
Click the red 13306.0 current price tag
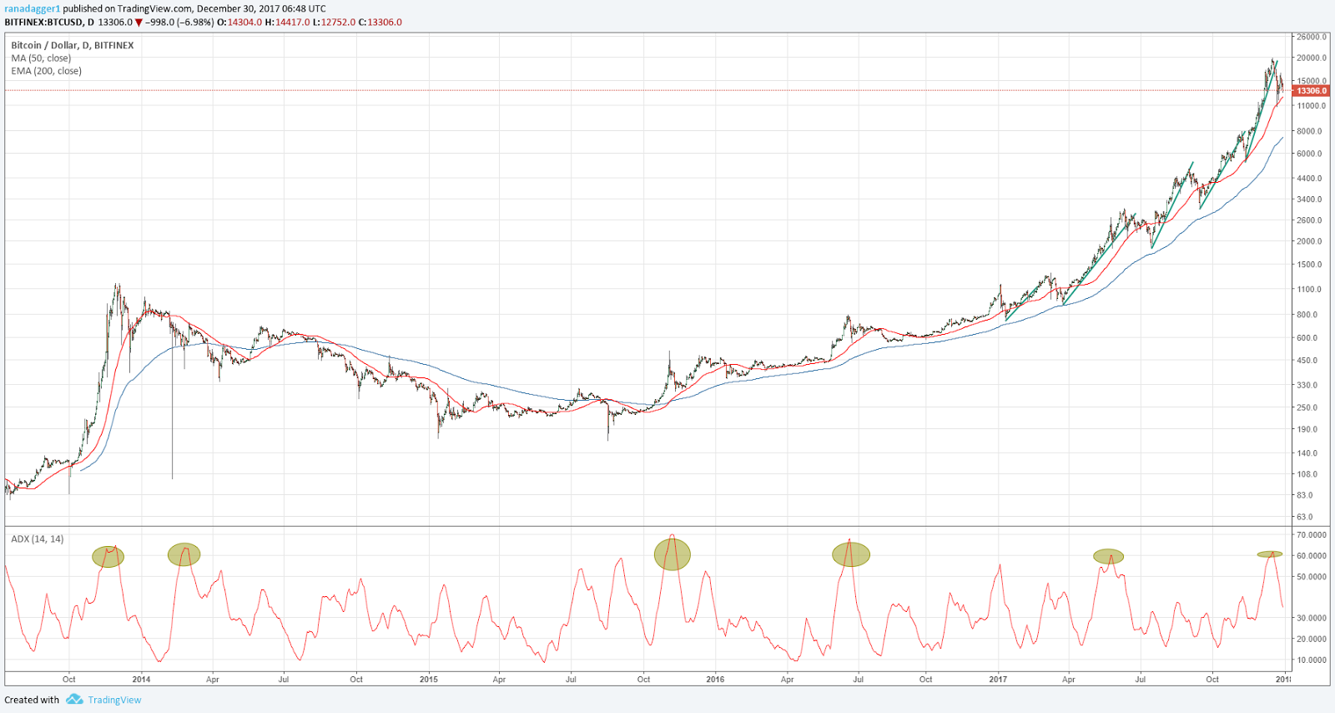click(x=1311, y=90)
